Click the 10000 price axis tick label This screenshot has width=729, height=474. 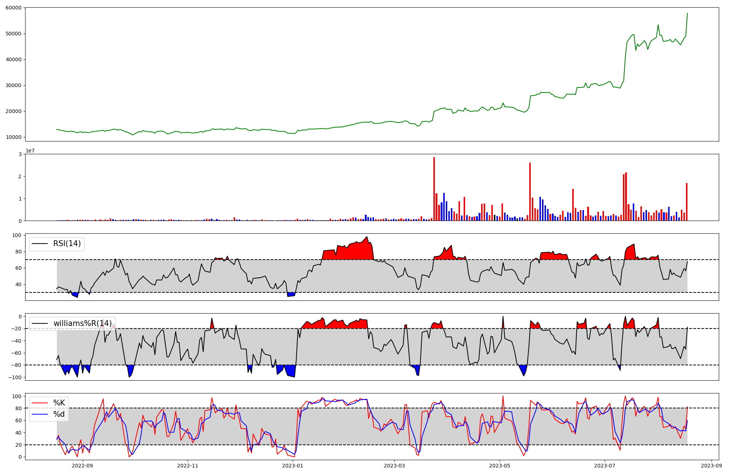[13, 137]
